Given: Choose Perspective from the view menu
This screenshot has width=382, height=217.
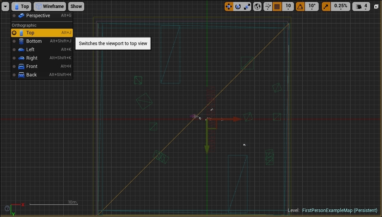Looking at the screenshot, I should point(38,16).
